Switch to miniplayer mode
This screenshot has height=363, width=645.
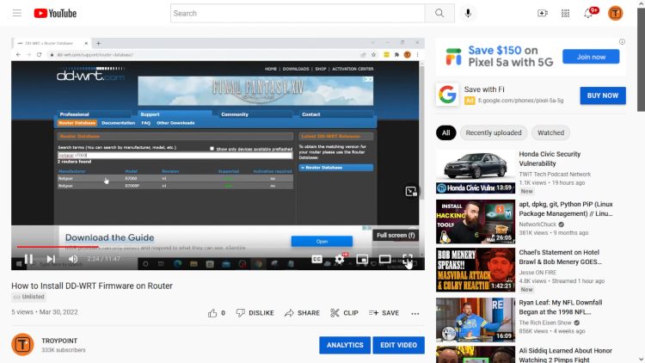coord(362,259)
